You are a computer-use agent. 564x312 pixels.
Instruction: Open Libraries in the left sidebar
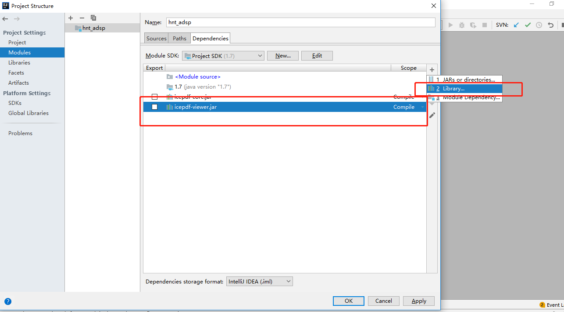[19, 63]
